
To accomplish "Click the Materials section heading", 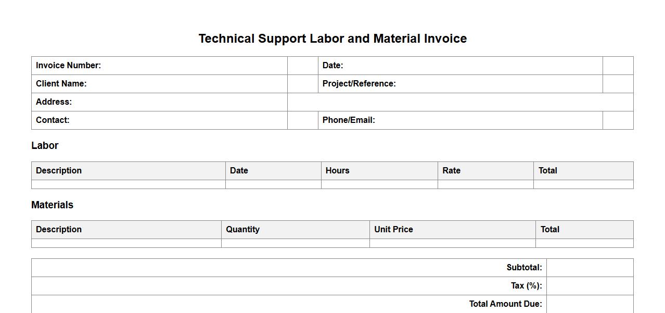I will [52, 205].
